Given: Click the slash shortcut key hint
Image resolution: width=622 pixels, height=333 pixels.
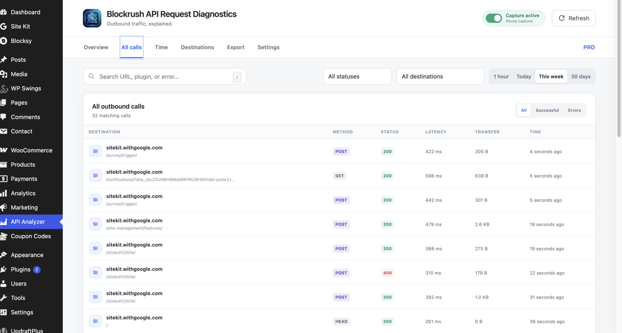Looking at the screenshot, I should (x=237, y=77).
